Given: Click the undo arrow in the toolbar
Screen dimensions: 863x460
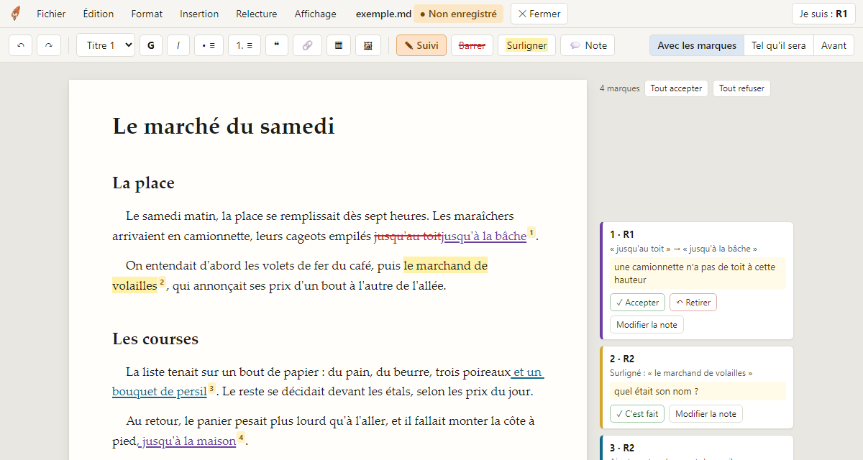Looking at the screenshot, I should 21,45.
